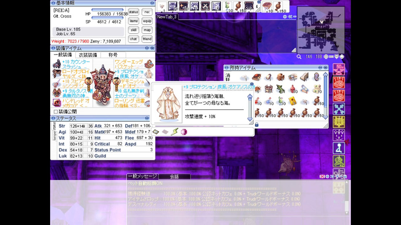
Task: Zoom out the minimap with minus icon
Action: 331,57
